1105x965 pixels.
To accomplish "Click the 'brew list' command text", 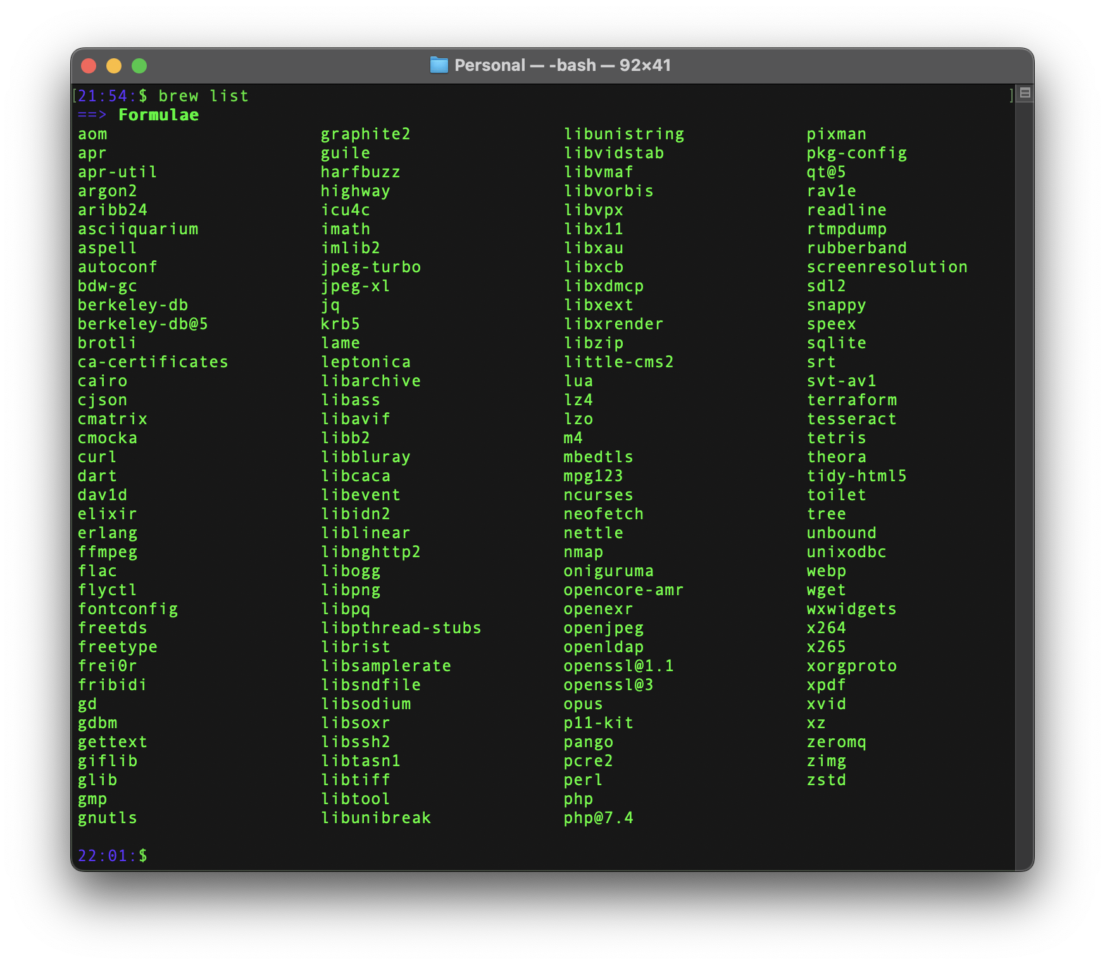I will point(203,96).
